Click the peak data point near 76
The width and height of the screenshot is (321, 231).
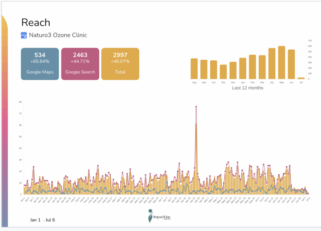196,107
